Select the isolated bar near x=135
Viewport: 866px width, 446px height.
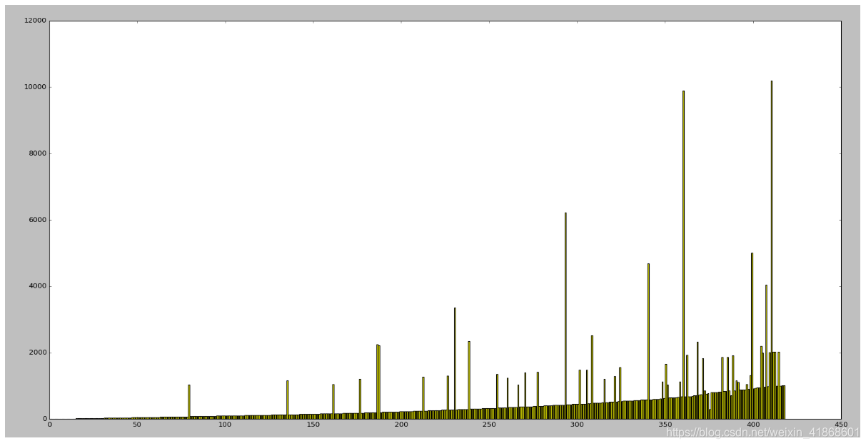288,400
